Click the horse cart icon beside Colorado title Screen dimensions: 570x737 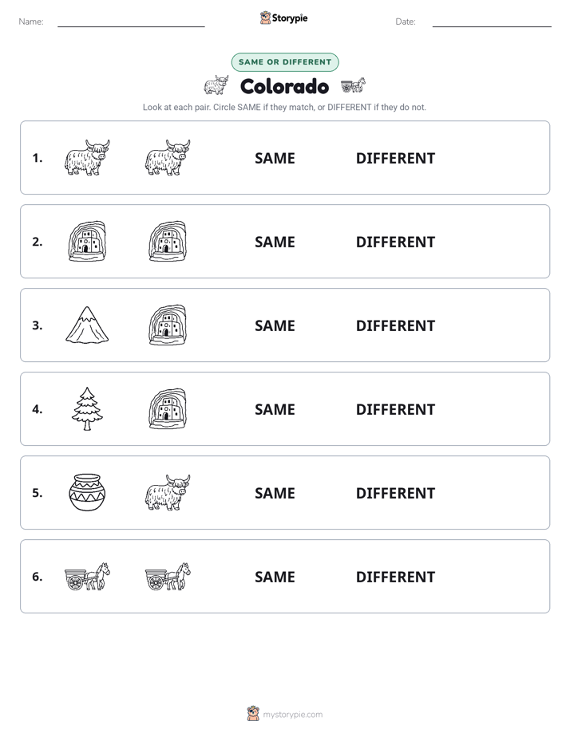click(353, 85)
